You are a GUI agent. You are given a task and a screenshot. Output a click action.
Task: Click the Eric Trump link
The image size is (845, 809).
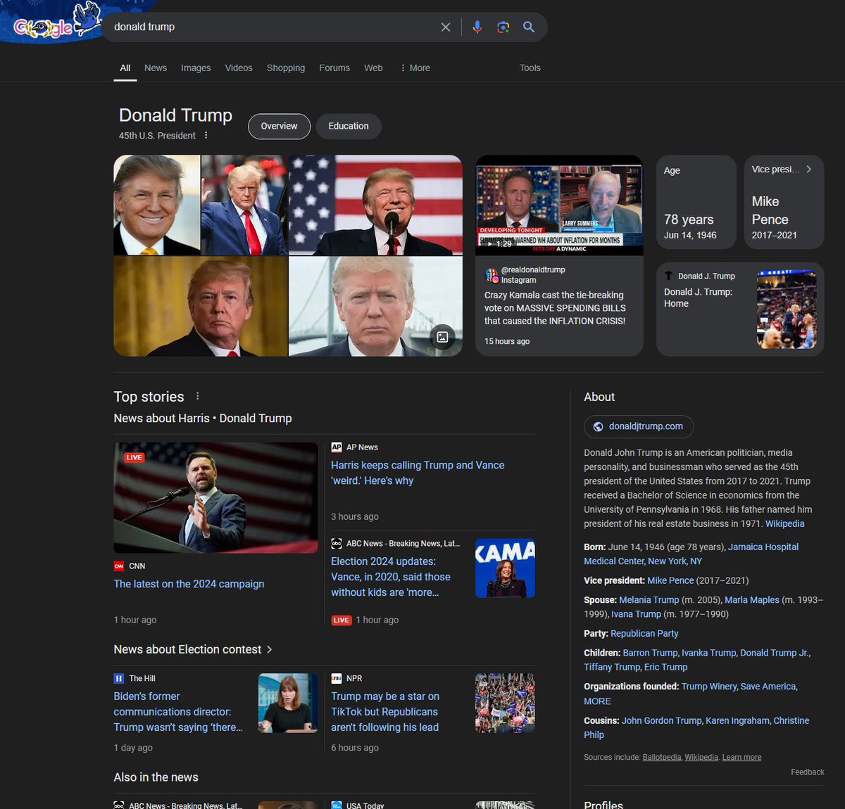point(666,667)
